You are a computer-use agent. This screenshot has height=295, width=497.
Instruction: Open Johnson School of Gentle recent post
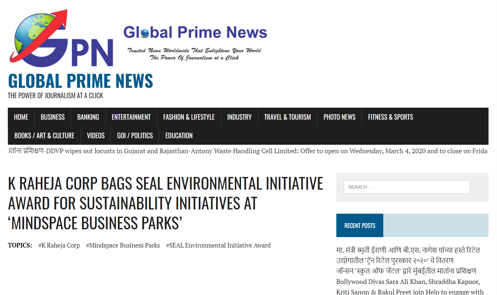(406, 271)
